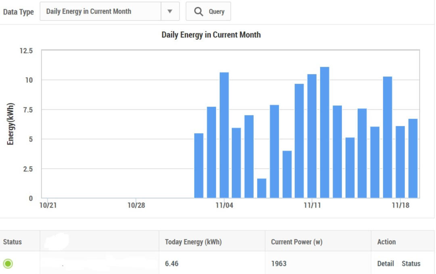Select the Daily Energy in Current Month combo box
436x274 pixels.
pos(100,11)
